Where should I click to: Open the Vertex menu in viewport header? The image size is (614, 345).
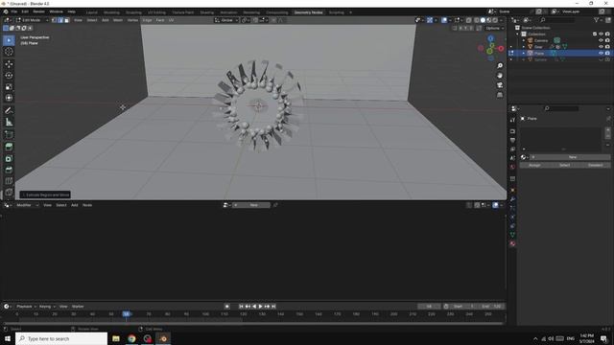coord(132,20)
